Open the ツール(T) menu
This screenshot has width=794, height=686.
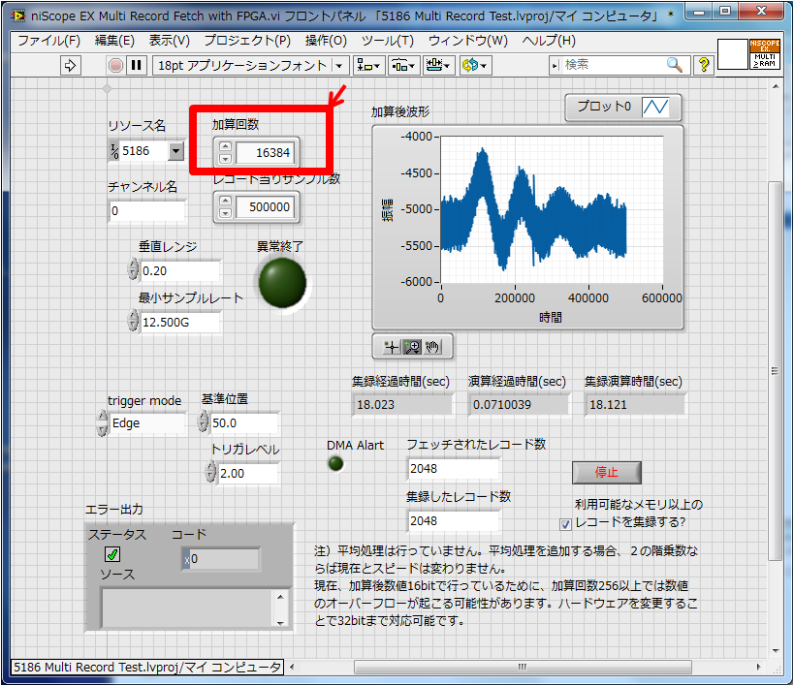388,41
